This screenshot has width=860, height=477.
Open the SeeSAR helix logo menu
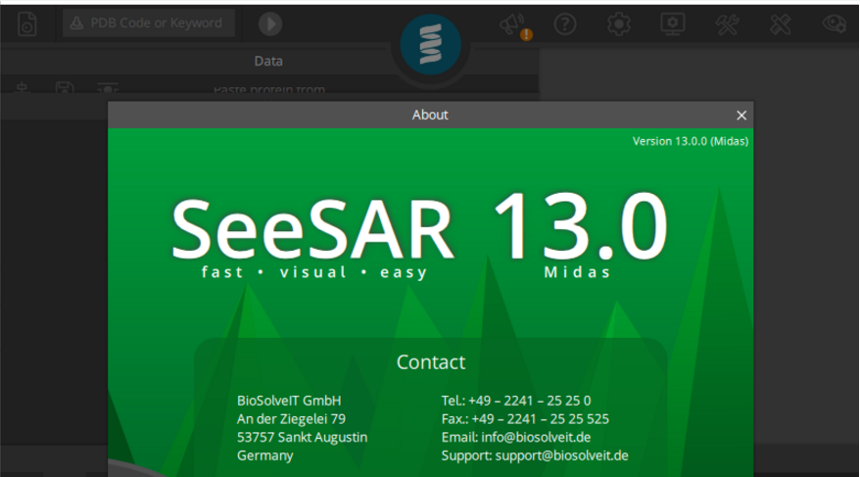pos(430,44)
